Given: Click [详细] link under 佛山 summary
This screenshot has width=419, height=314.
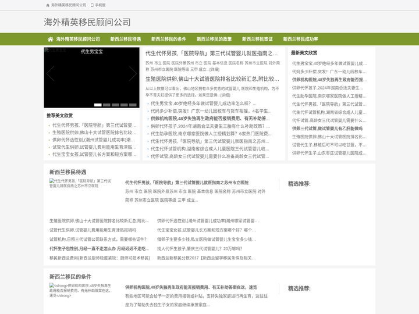Looking at the screenshot, I should [x=225, y=95].
